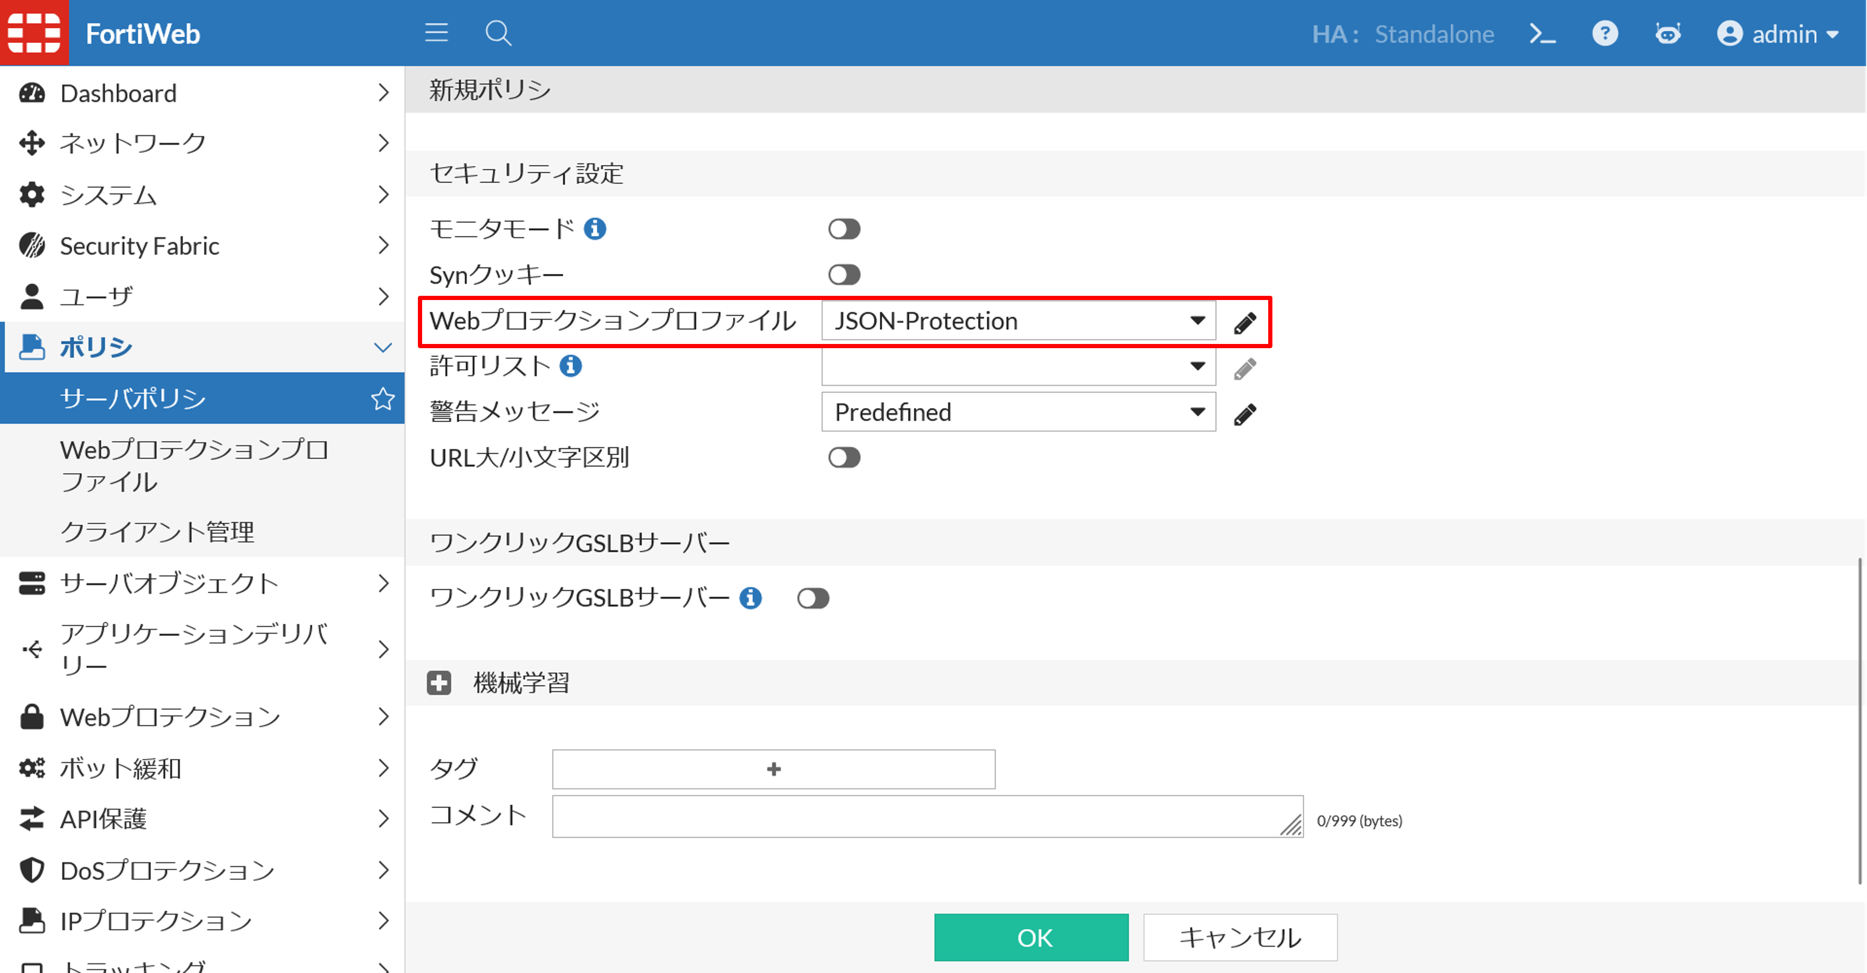The height and width of the screenshot is (973, 1867).
Task: Open the CLI console icon in header
Action: pyautogui.click(x=1542, y=33)
